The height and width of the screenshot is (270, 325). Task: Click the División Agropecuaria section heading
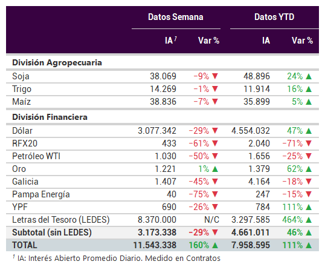(57, 63)
